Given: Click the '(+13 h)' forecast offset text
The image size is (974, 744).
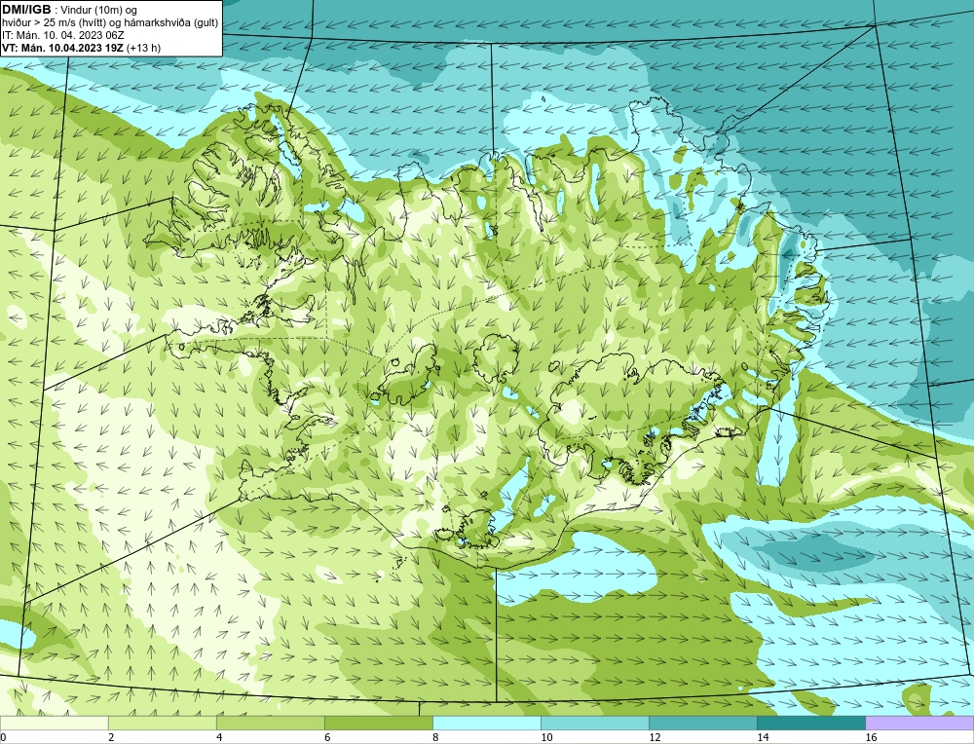Looking at the screenshot, I should (143, 48).
